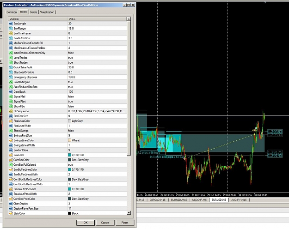Click the Reset button
The image size is (289, 229).
[x=125, y=223]
